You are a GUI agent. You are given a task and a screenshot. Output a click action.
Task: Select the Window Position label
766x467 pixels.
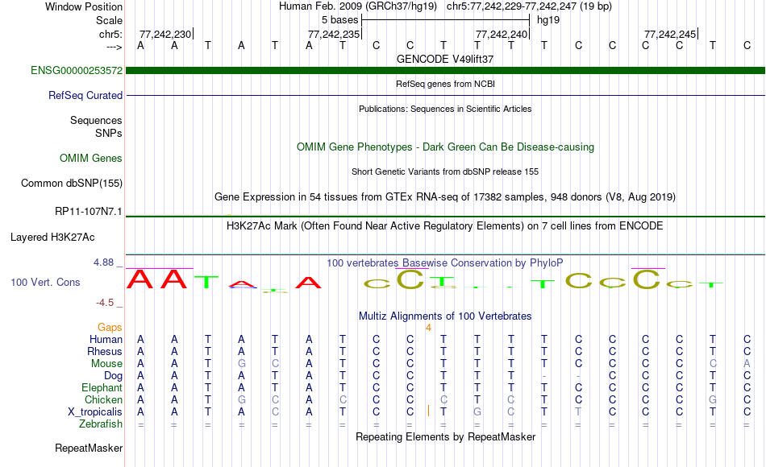84,6
